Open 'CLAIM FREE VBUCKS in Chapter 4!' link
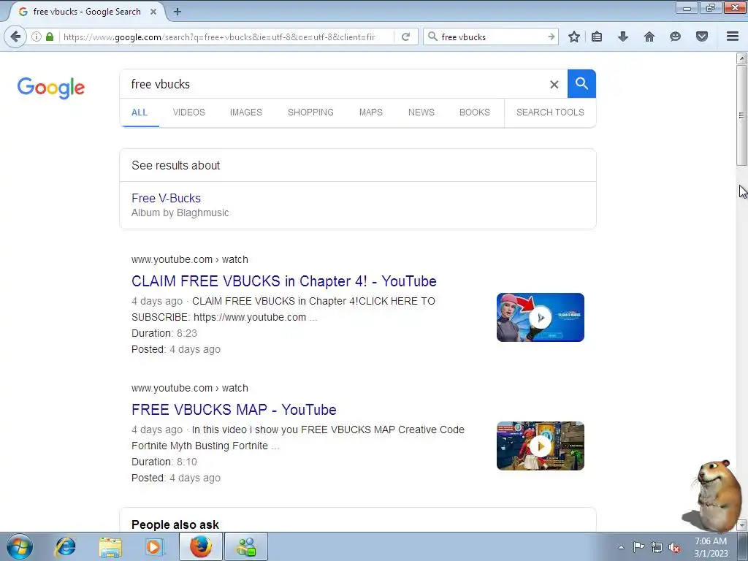 pos(284,281)
